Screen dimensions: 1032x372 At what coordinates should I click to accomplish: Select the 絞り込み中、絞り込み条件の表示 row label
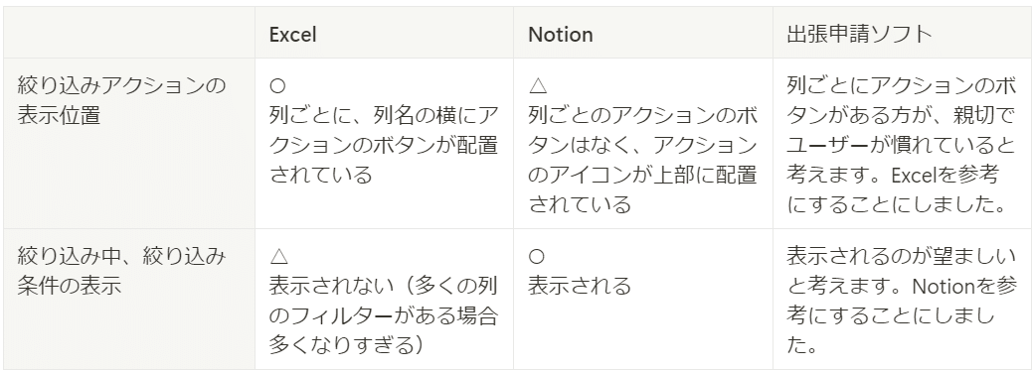click(x=129, y=299)
